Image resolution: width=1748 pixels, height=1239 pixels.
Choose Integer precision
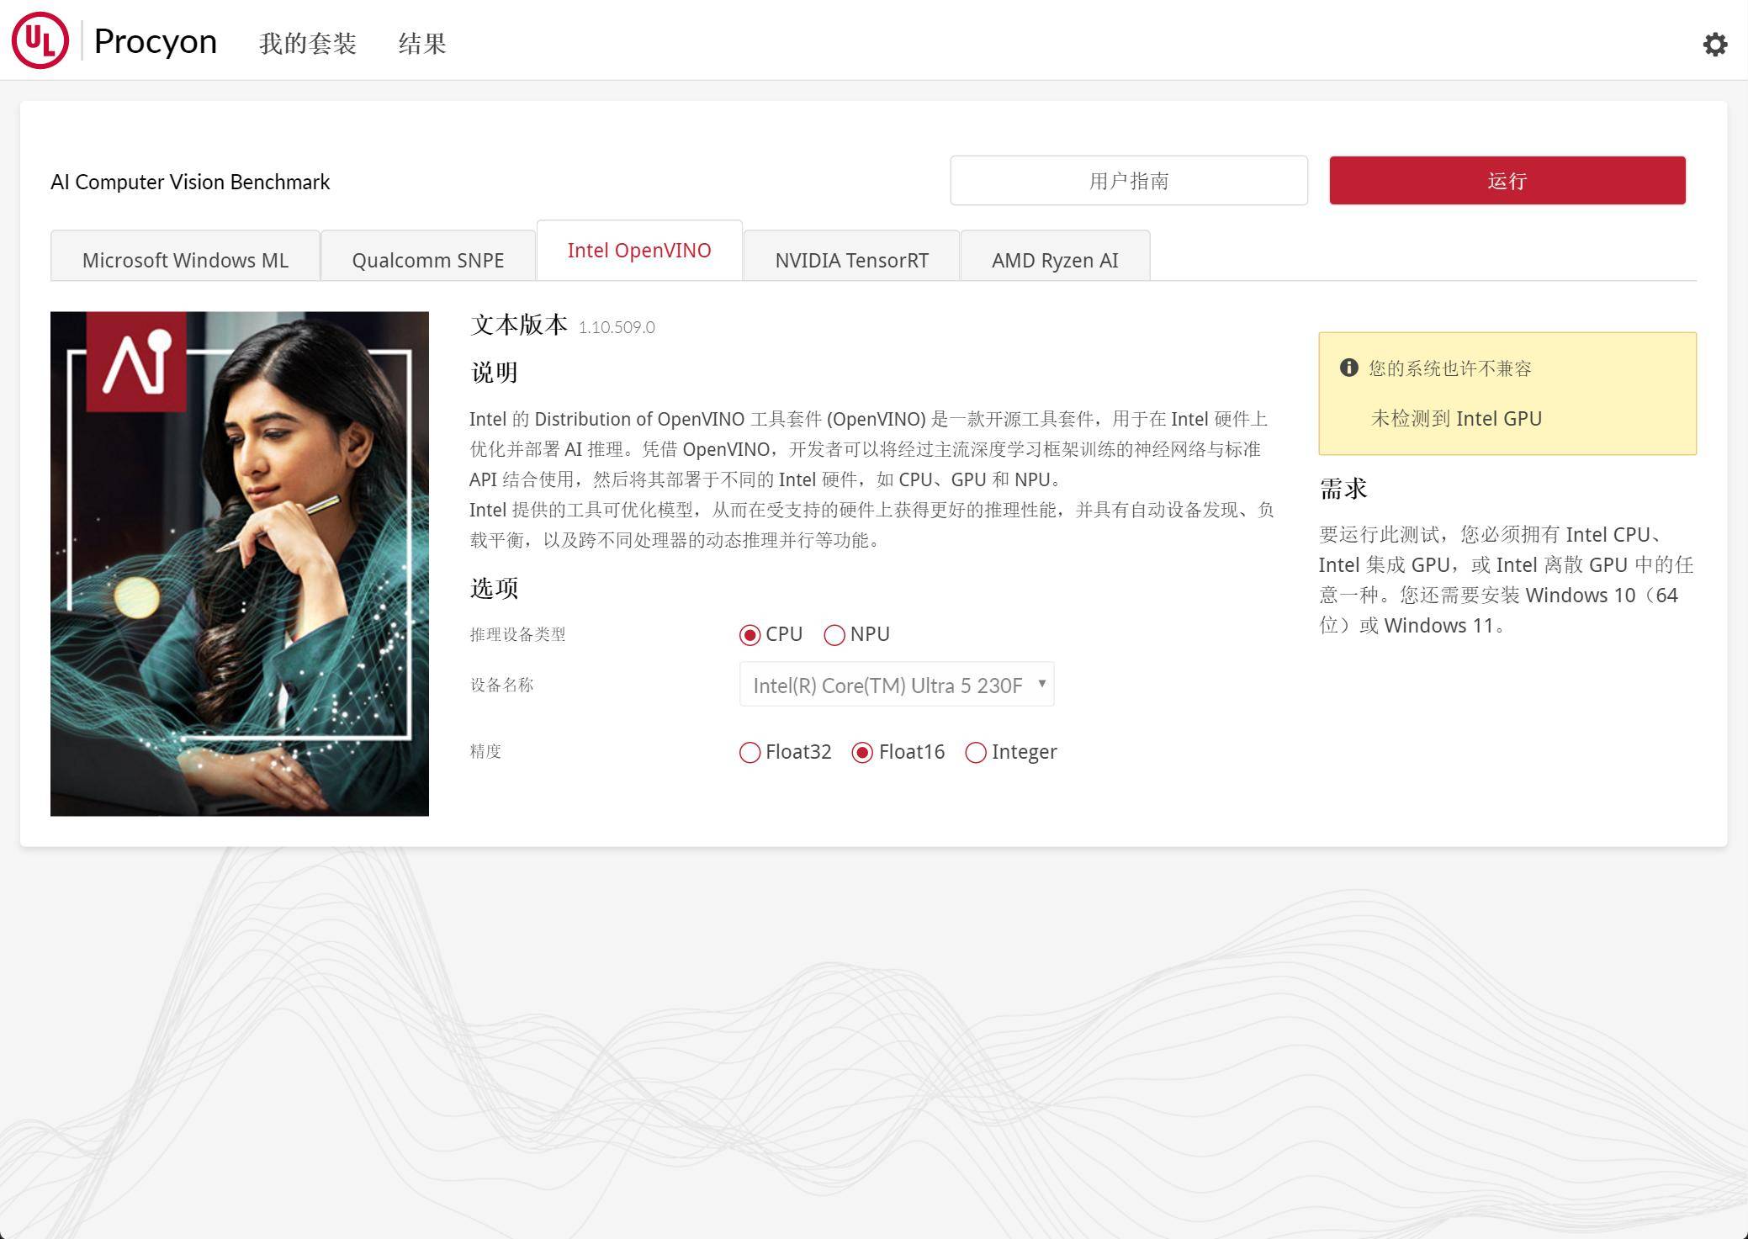976,753
